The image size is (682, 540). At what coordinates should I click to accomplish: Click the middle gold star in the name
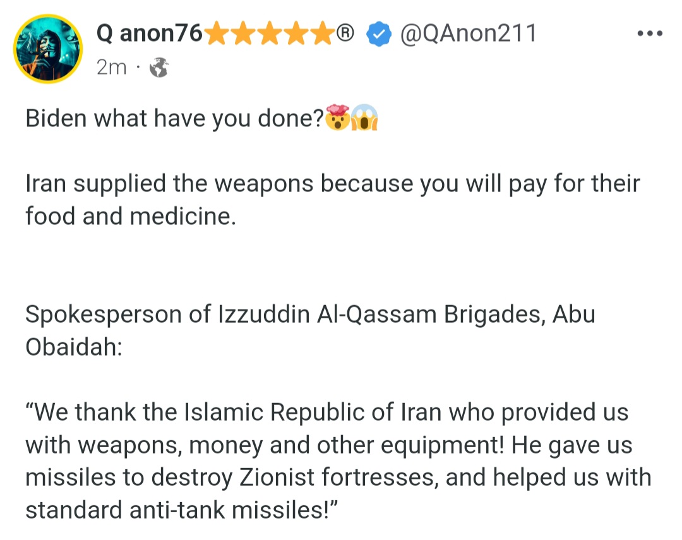[x=270, y=33]
